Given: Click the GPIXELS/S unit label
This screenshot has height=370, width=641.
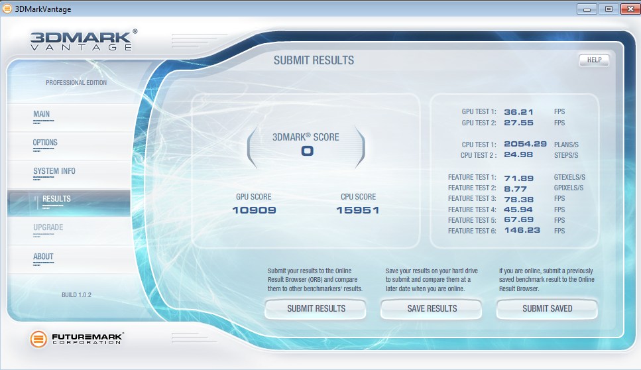Looking at the screenshot, I should [x=569, y=188].
